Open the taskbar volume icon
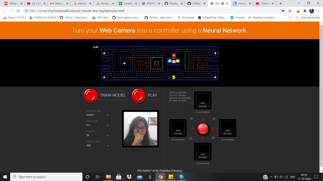 [x=281, y=177]
